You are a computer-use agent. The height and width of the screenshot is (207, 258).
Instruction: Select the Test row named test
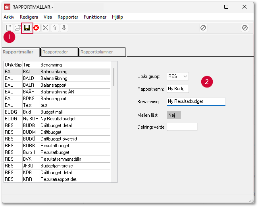click(57, 105)
